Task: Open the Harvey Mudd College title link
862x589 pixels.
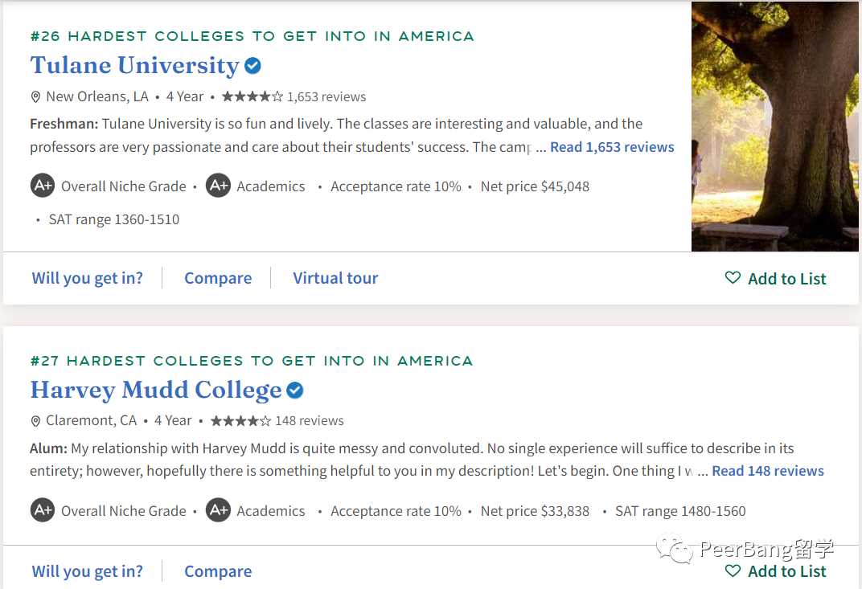Action: coord(156,390)
